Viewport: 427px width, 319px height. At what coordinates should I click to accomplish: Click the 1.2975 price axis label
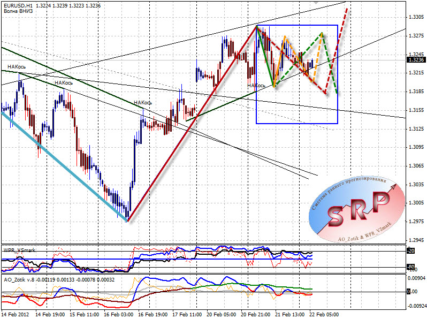point(417,221)
